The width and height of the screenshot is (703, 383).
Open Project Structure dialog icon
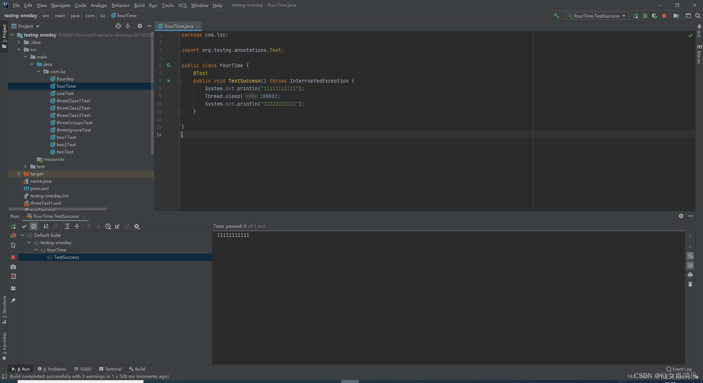point(676,16)
